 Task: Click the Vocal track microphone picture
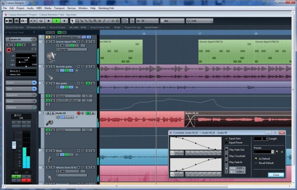[49, 160]
